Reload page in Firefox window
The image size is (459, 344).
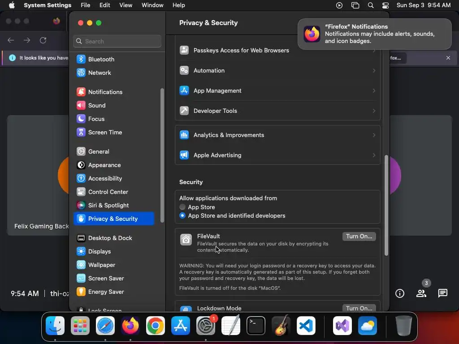(x=43, y=40)
